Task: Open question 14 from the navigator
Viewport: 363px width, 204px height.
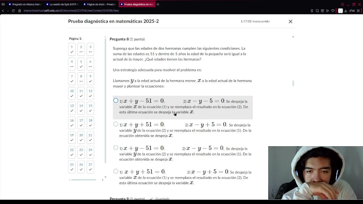Action: (81, 108)
